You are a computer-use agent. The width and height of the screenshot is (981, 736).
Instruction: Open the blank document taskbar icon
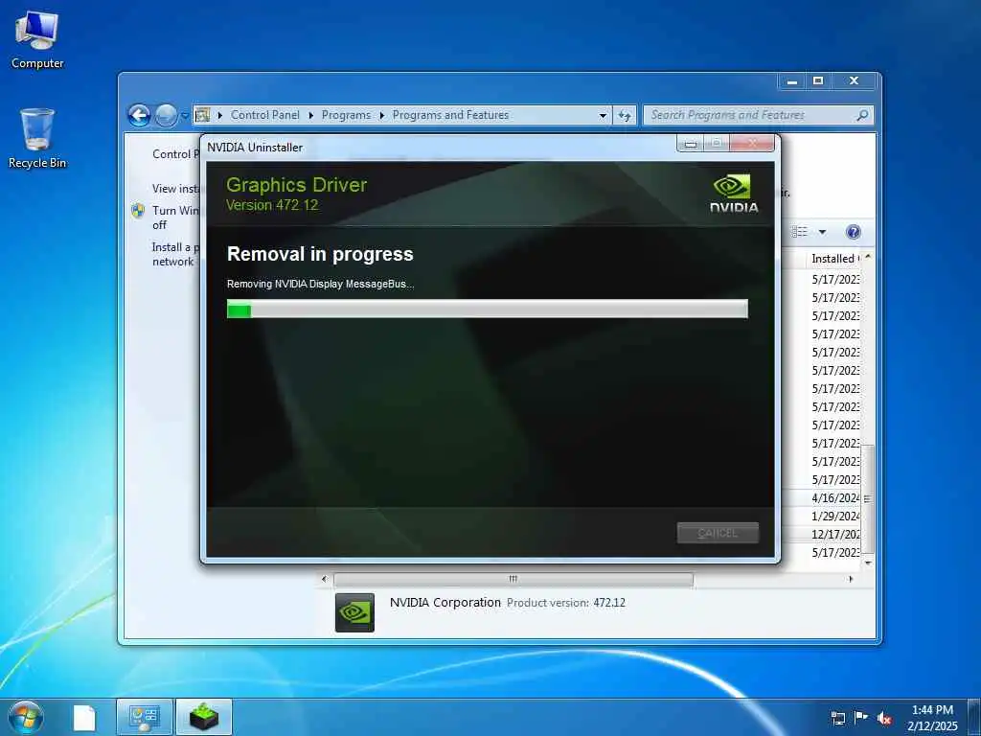click(84, 718)
